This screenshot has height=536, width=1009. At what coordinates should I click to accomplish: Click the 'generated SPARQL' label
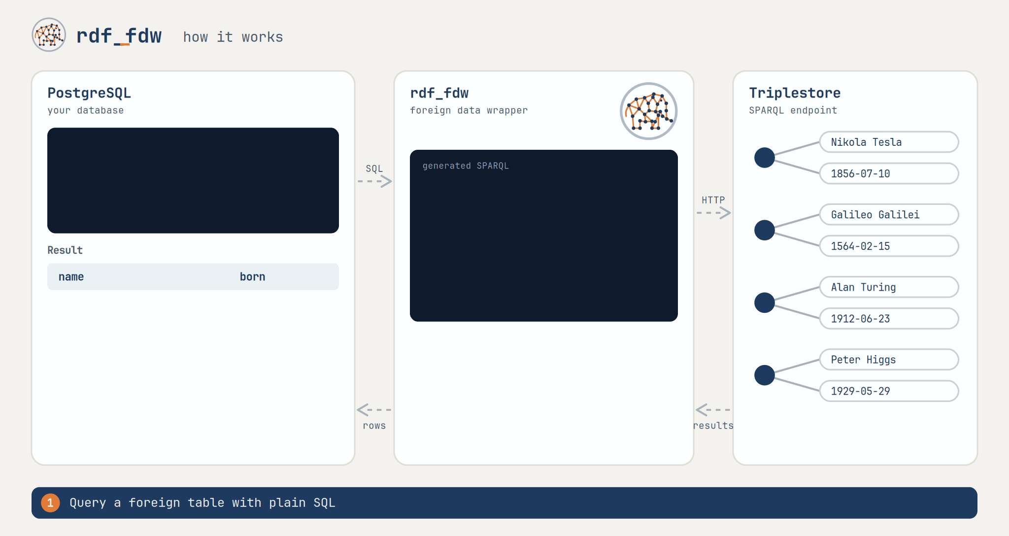(466, 166)
